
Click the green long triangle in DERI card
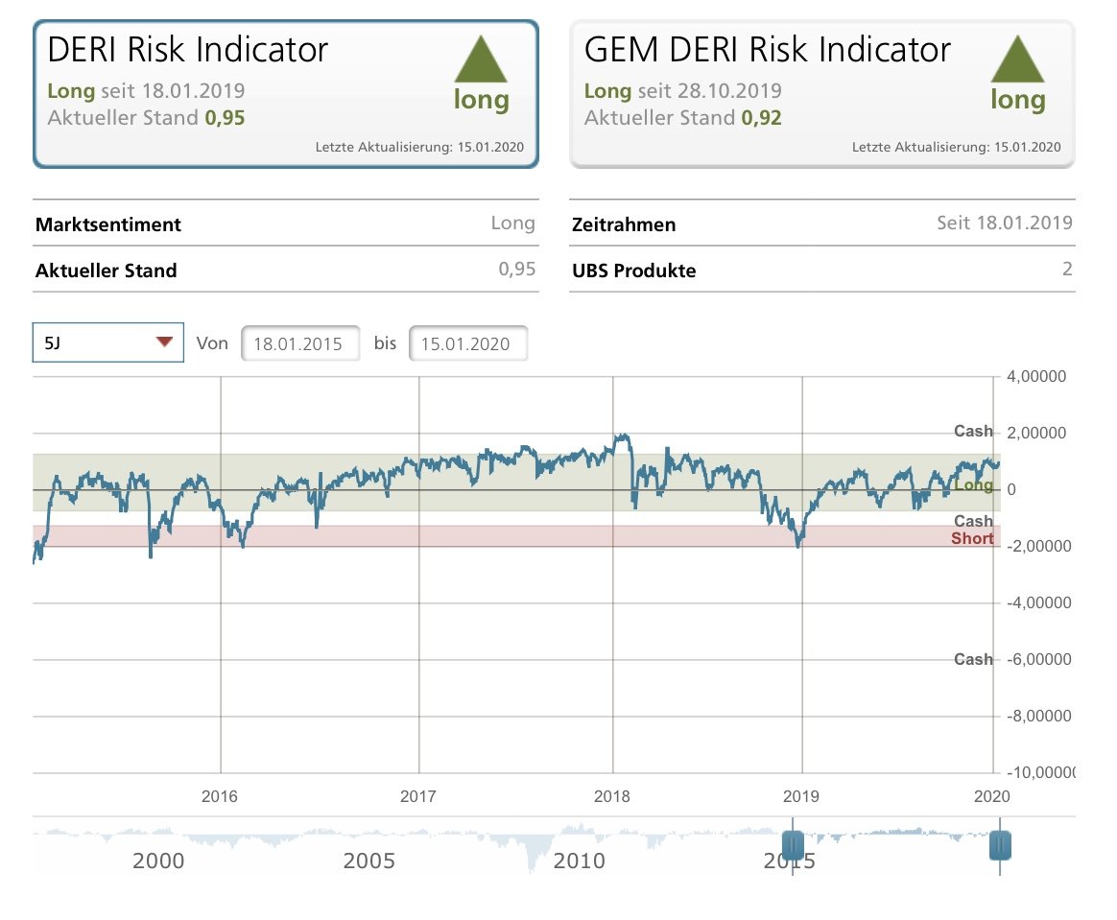[x=481, y=59]
